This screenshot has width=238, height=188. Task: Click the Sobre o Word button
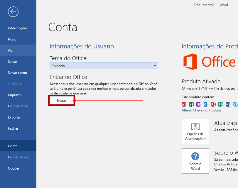[x=195, y=161]
